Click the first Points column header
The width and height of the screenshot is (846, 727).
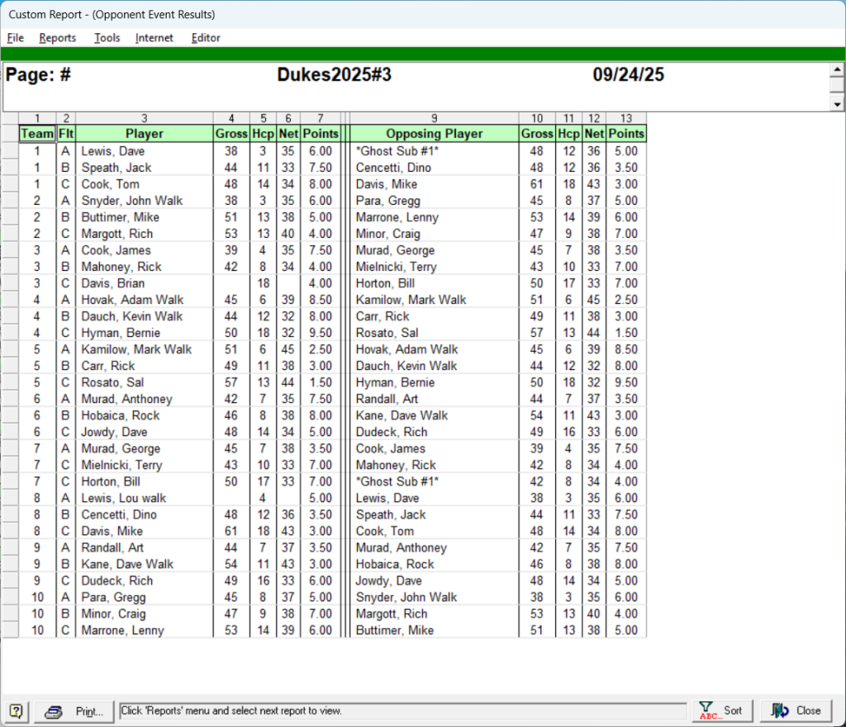coord(321,134)
